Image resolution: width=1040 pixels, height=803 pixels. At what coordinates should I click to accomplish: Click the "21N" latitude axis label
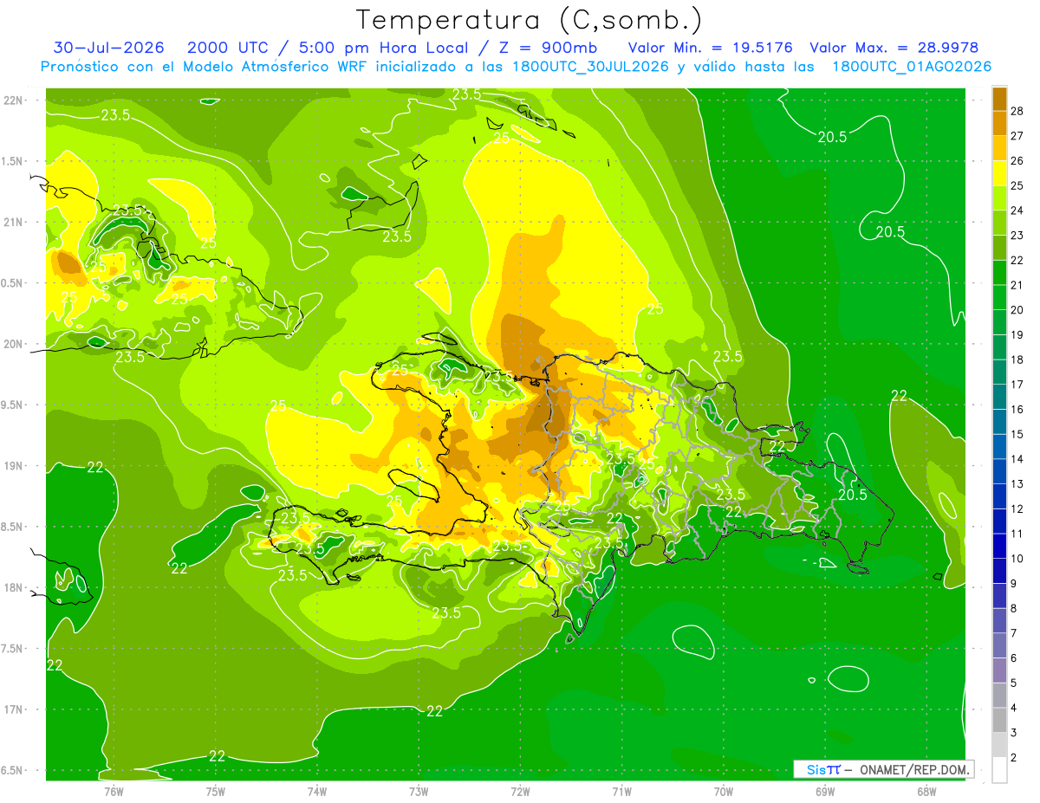(14, 222)
